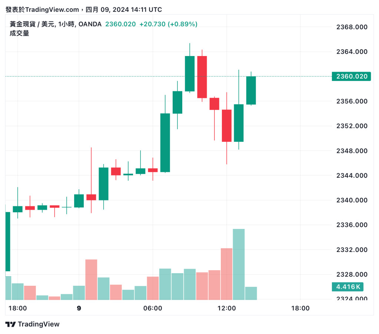This screenshot has height=334, width=379.
Task: Select the 06:00 time axis marker
Action: [x=153, y=308]
